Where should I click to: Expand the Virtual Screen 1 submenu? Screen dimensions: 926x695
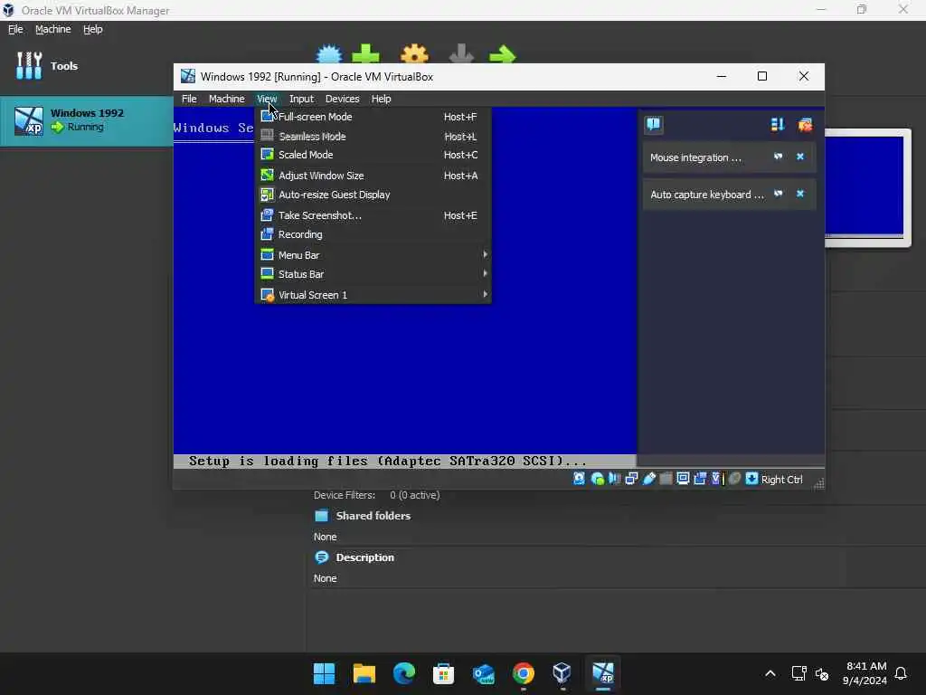pyautogui.click(x=373, y=294)
